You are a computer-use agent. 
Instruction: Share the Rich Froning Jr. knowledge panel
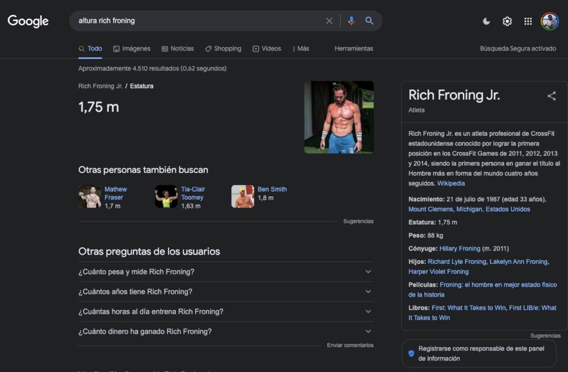(x=551, y=96)
